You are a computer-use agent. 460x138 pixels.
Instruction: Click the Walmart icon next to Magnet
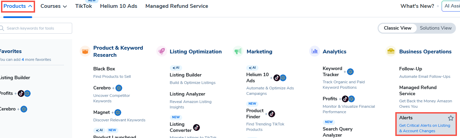point(118,112)
